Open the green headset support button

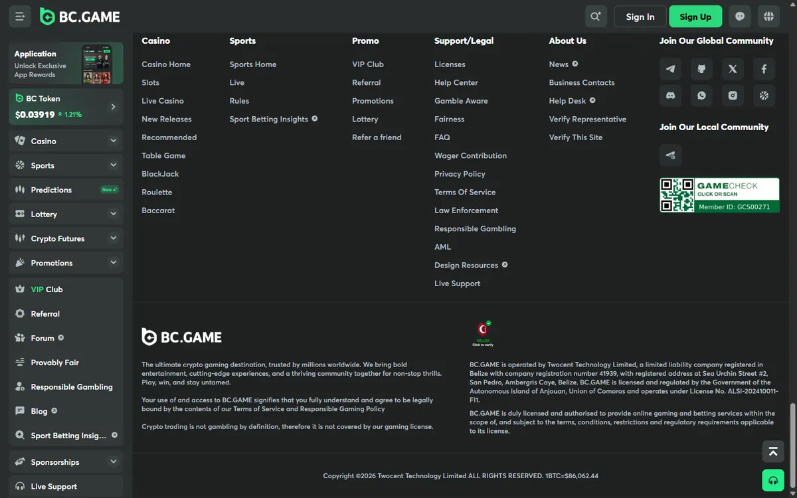pos(773,480)
